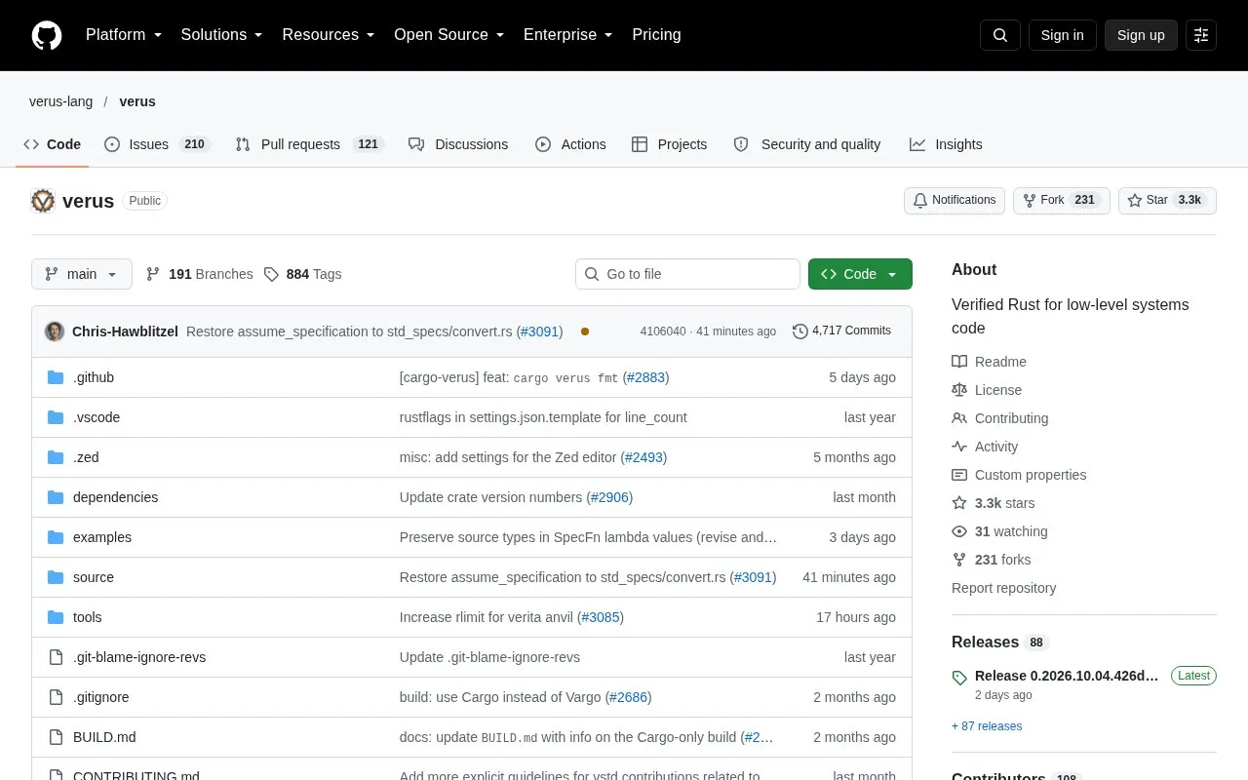Expand the Open Source menu
This screenshot has height=780, width=1248.
pos(448,35)
